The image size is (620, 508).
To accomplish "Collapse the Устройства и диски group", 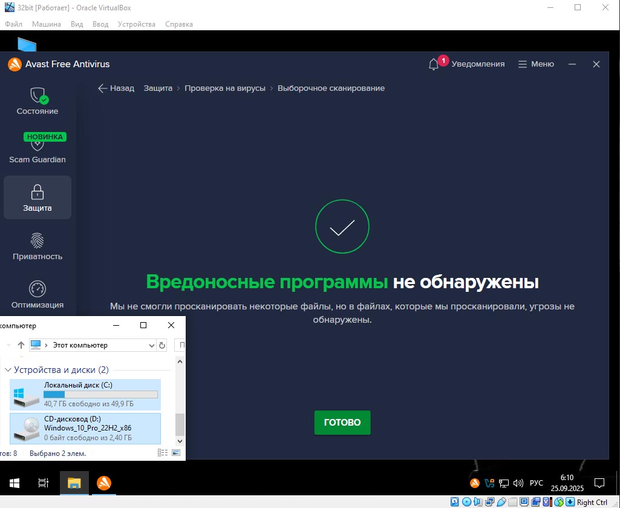I will point(8,370).
